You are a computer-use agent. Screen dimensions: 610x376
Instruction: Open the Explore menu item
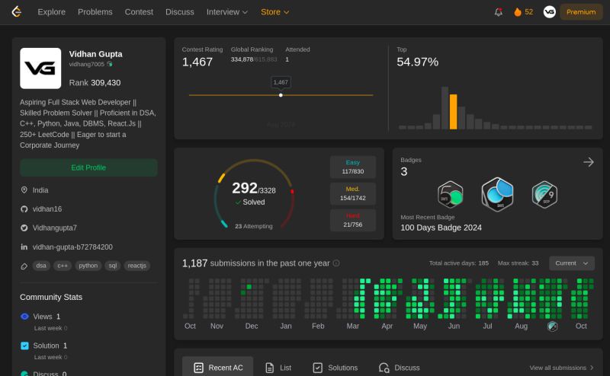point(51,12)
